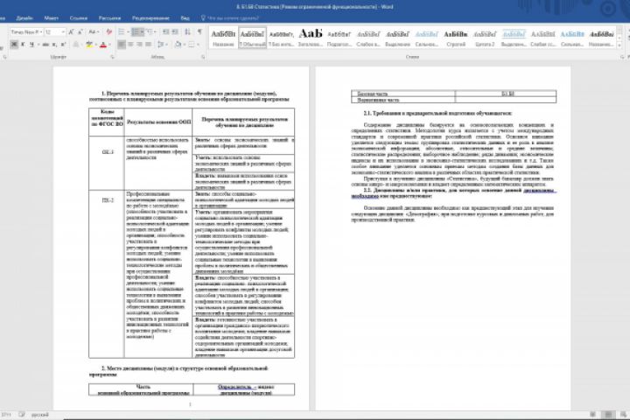
Task: Toggle justify paragraph alignment
Action: (148, 45)
